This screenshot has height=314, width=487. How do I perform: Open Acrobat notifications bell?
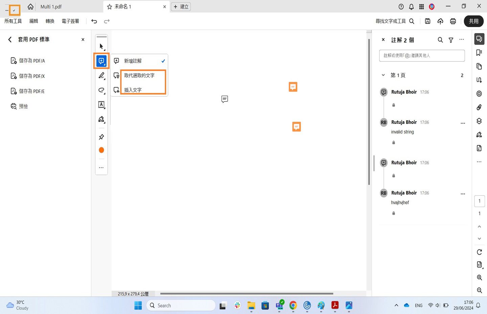coord(411,7)
